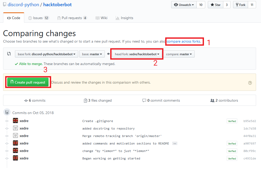Open commit hash c4931de
261x169 pixels.
click(x=250, y=158)
